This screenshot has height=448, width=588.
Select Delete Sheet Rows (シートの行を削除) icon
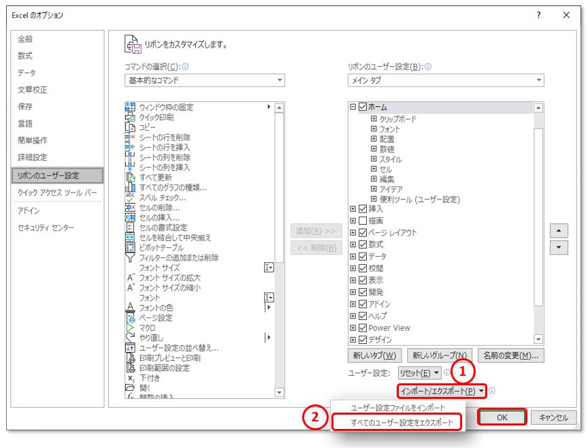(x=130, y=138)
